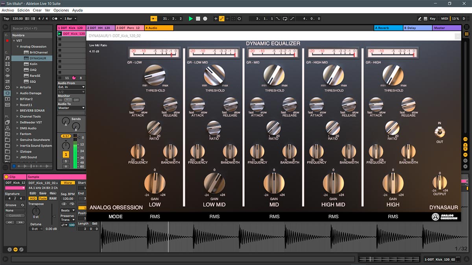Open the Opciones menu
The height and width of the screenshot is (265, 472).
pos(61,10)
